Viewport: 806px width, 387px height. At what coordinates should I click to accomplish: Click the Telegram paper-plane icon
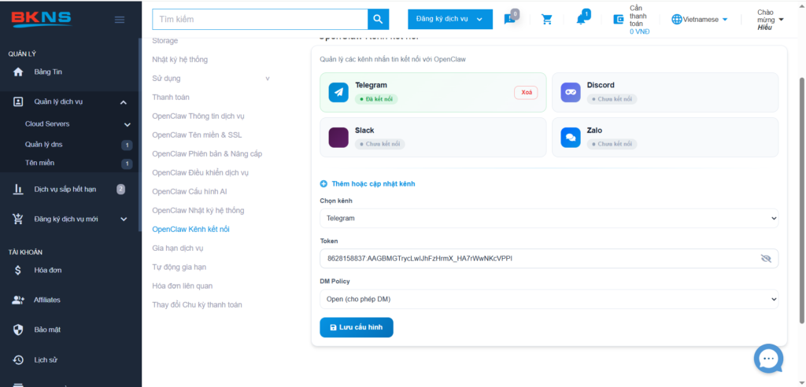(338, 93)
